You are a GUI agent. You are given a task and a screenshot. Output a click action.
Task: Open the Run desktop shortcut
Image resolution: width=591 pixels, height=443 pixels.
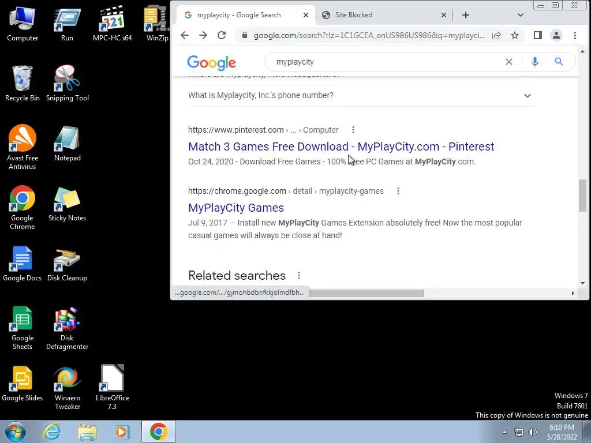[x=67, y=24]
